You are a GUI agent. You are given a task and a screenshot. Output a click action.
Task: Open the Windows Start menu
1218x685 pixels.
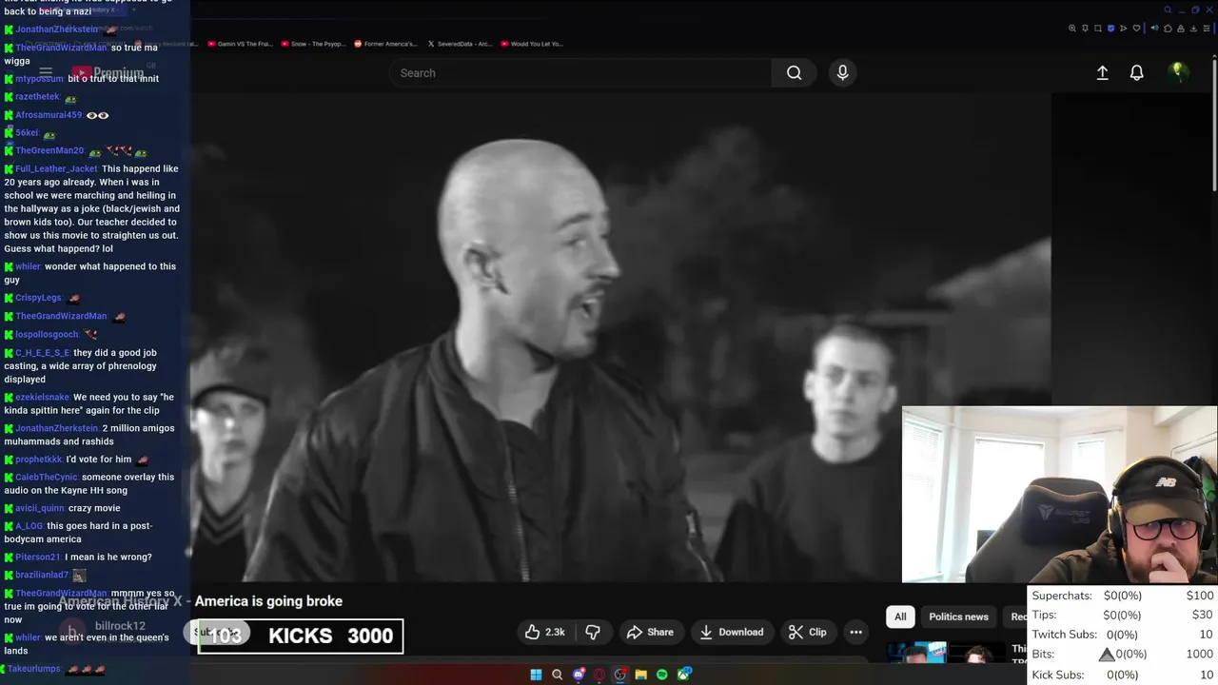click(536, 675)
